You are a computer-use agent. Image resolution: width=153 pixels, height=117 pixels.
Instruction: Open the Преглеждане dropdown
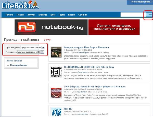(32, 48)
